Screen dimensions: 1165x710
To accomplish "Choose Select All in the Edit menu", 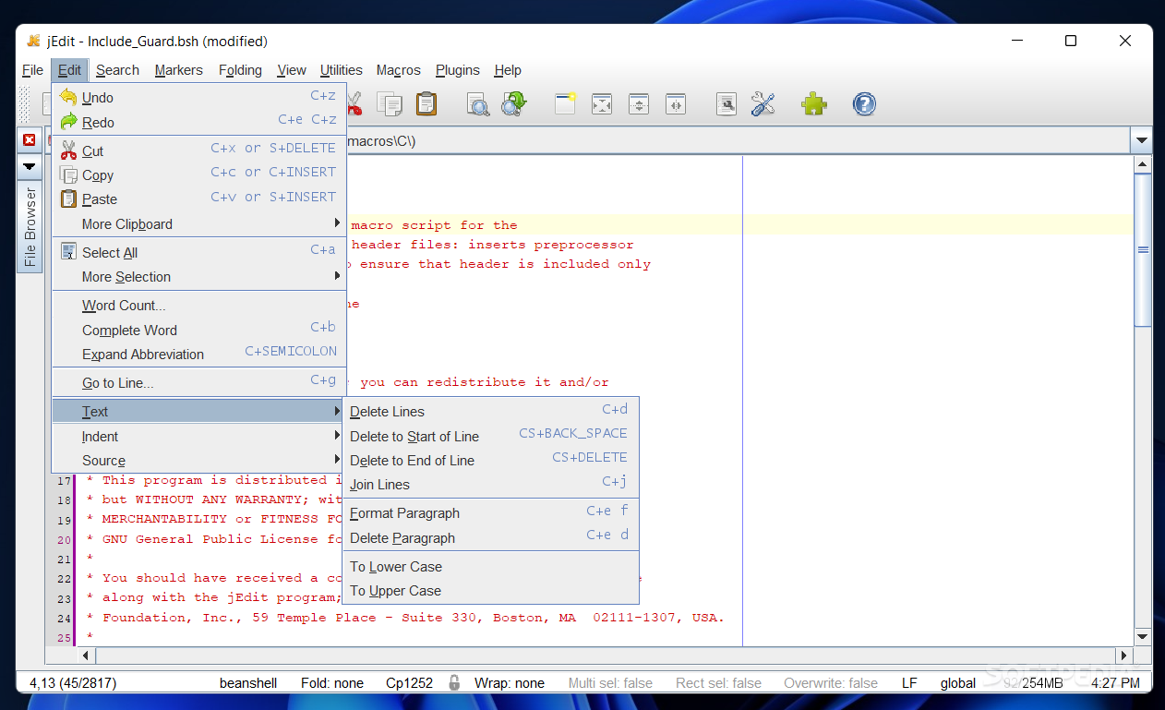I will (198, 252).
